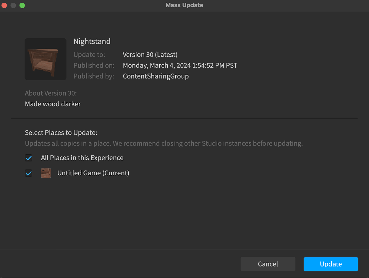
Task: Click the March 4 publish date text
Action: [179, 65]
